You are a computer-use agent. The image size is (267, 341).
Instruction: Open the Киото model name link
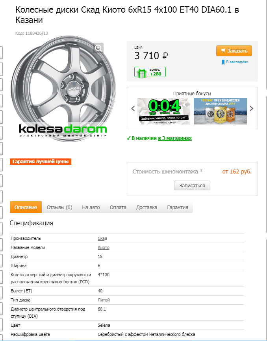104,247
